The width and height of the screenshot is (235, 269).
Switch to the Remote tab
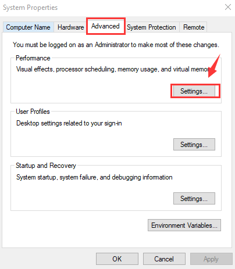tap(194, 27)
